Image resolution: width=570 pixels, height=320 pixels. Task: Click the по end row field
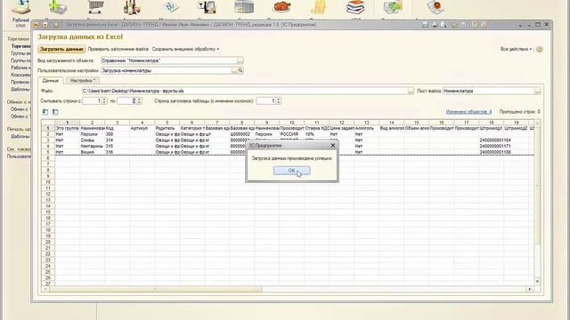[126, 100]
